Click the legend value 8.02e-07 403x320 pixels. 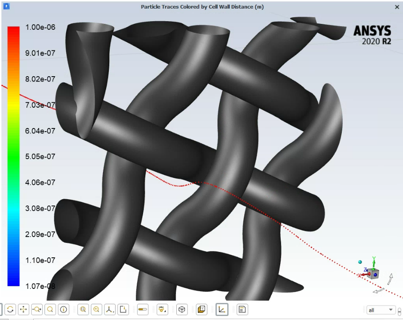coord(40,79)
